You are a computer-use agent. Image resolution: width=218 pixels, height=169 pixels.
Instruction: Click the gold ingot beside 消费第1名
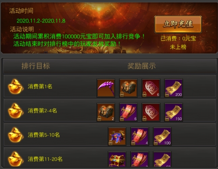coord(15,86)
